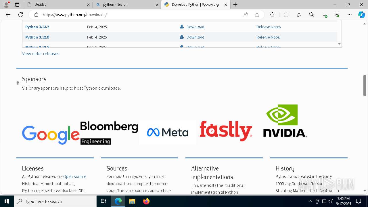Click the Meta sponsor logo
368x207 pixels.
click(x=167, y=132)
